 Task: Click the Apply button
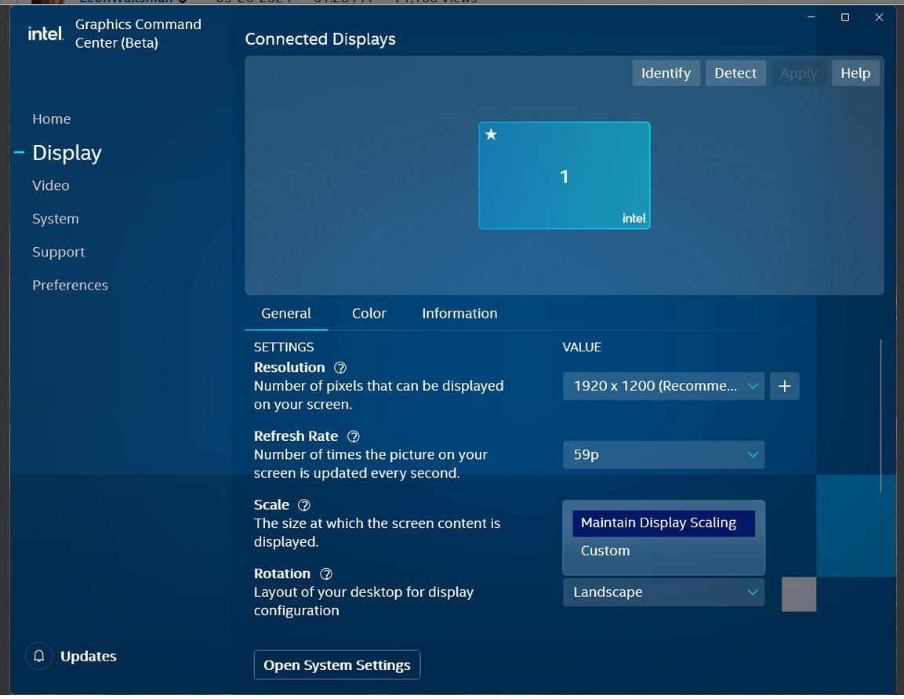click(x=798, y=73)
